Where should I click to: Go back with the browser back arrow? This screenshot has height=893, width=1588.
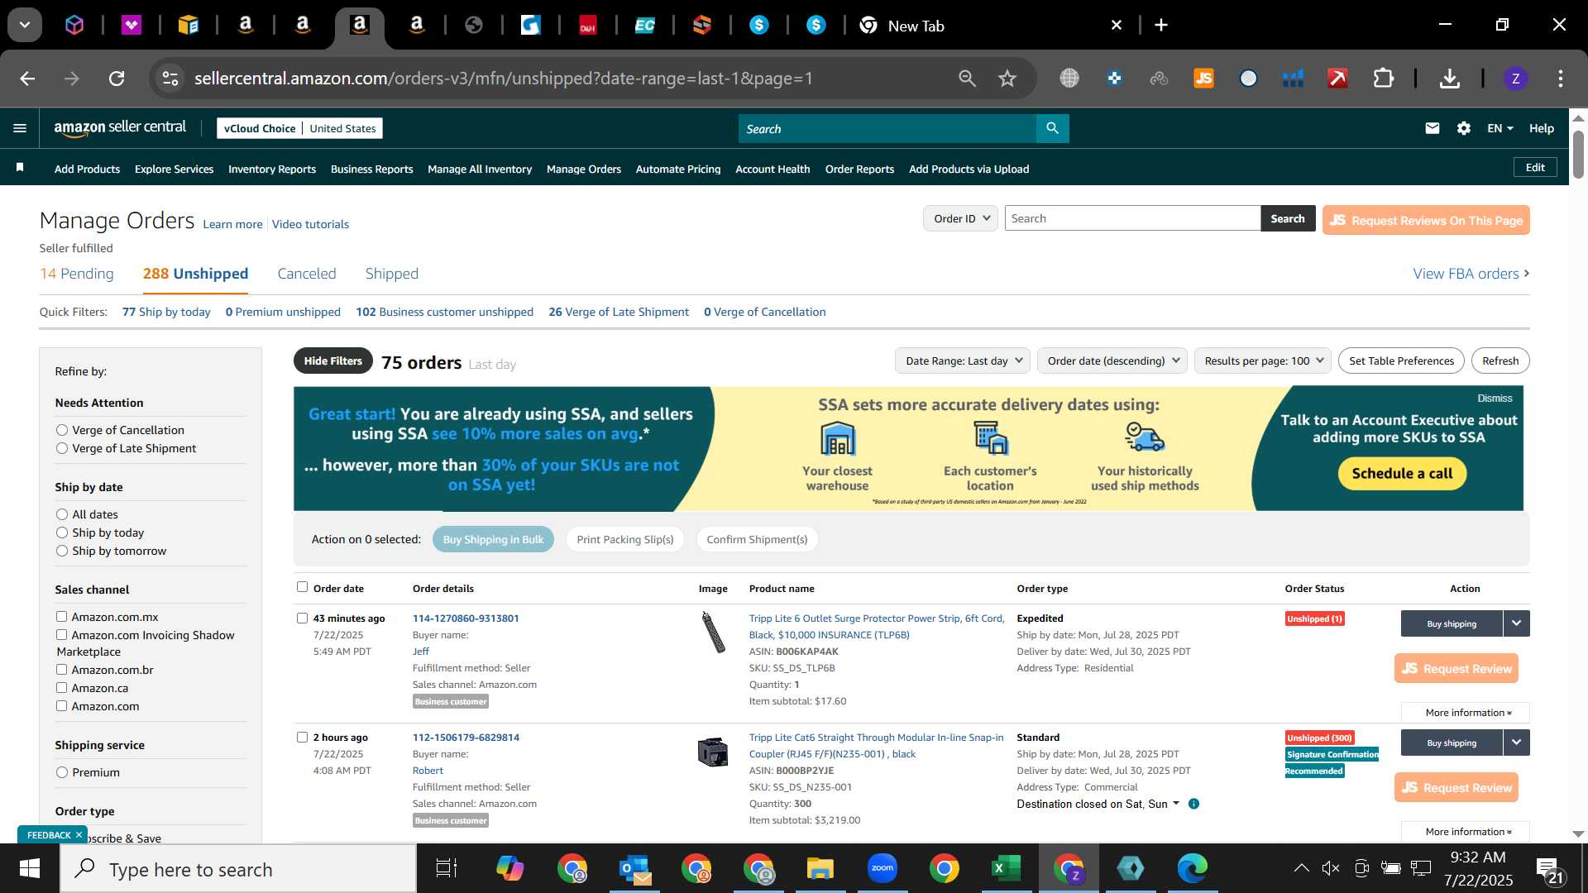(27, 79)
